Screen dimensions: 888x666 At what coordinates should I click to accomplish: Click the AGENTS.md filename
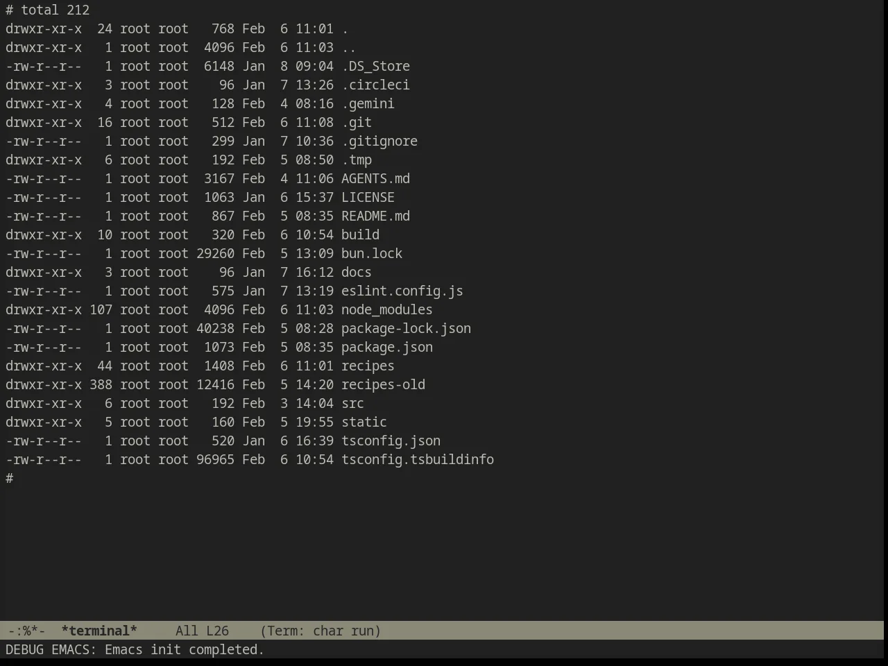tap(375, 178)
